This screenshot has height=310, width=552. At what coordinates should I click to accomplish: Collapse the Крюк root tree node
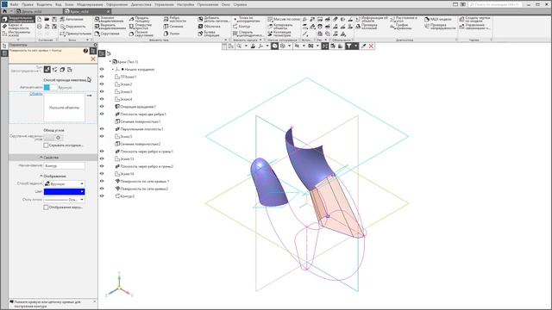110,61
